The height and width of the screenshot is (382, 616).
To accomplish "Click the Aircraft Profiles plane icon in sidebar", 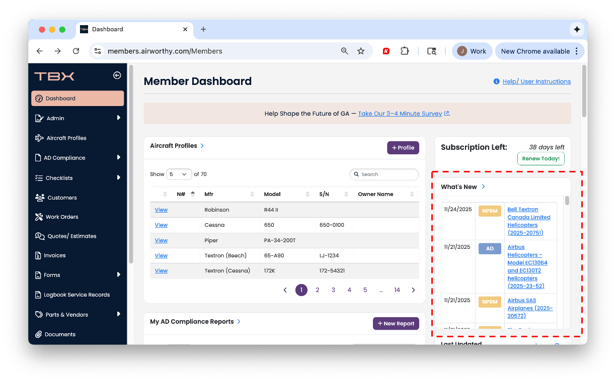I will (x=39, y=138).
